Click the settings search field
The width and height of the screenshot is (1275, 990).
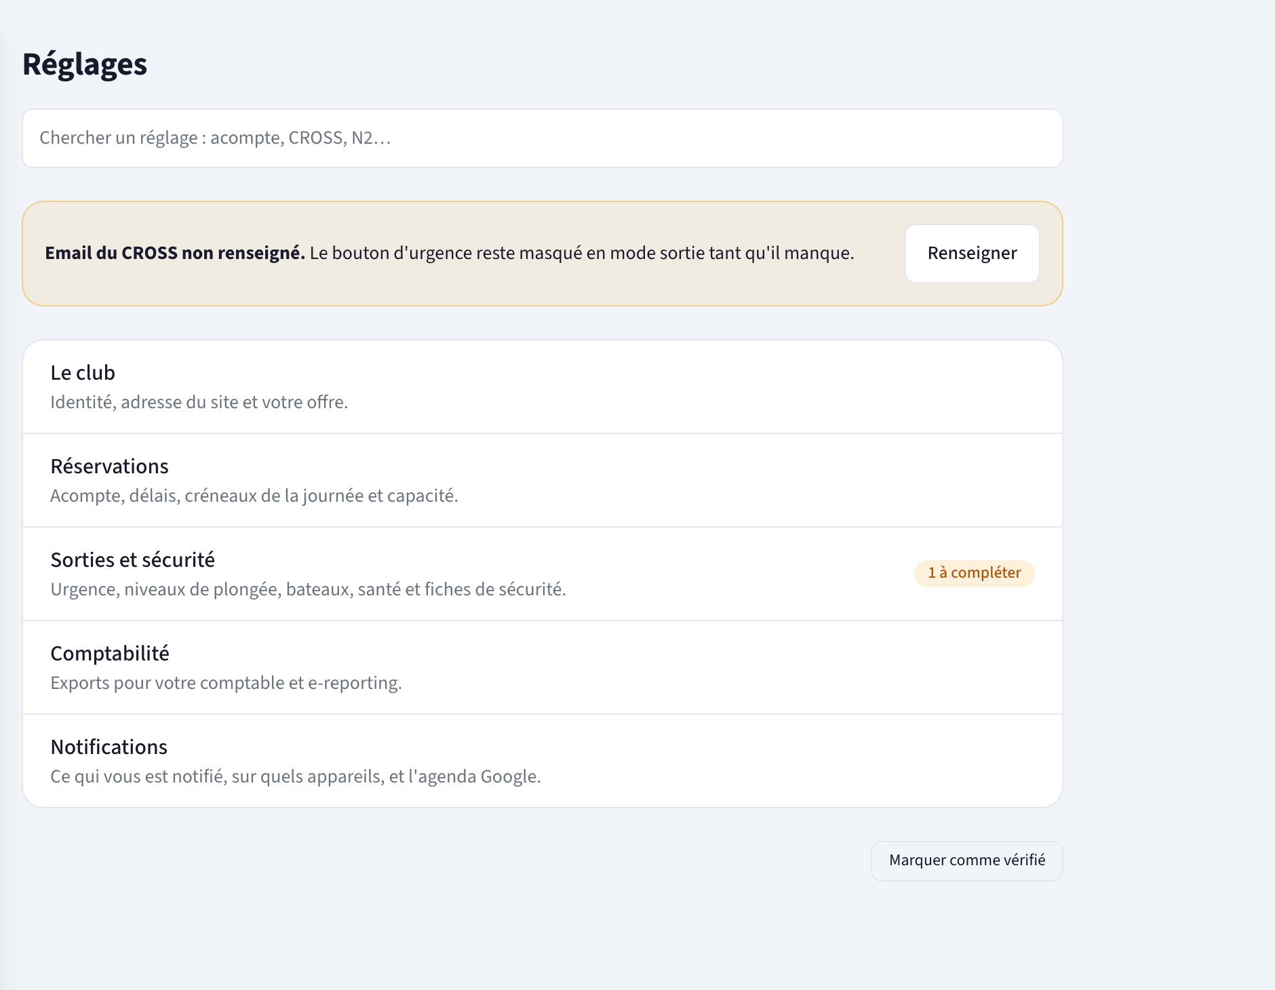(542, 138)
